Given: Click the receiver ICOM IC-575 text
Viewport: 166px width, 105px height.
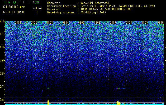Looking at the screenshot, I should [106, 9].
